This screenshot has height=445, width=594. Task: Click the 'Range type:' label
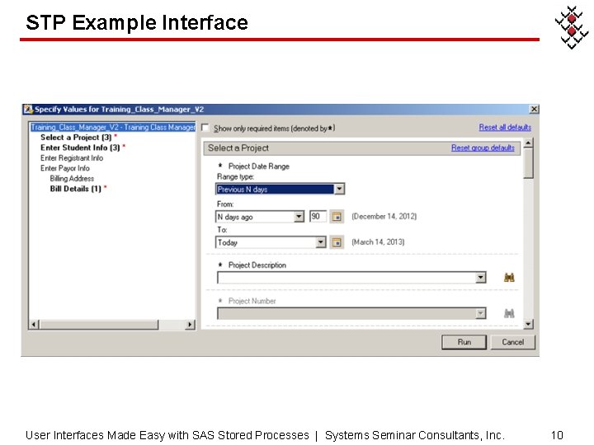(235, 176)
